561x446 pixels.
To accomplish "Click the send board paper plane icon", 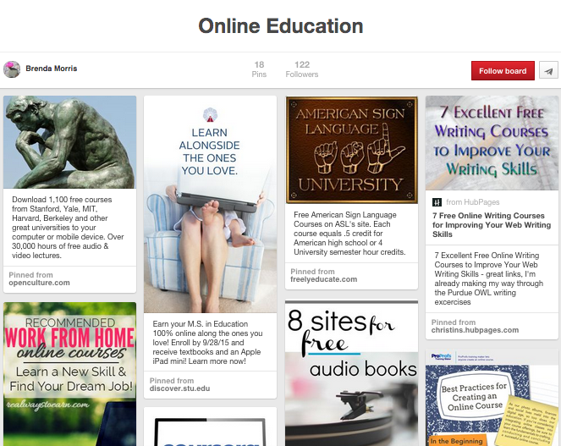I will coord(548,70).
